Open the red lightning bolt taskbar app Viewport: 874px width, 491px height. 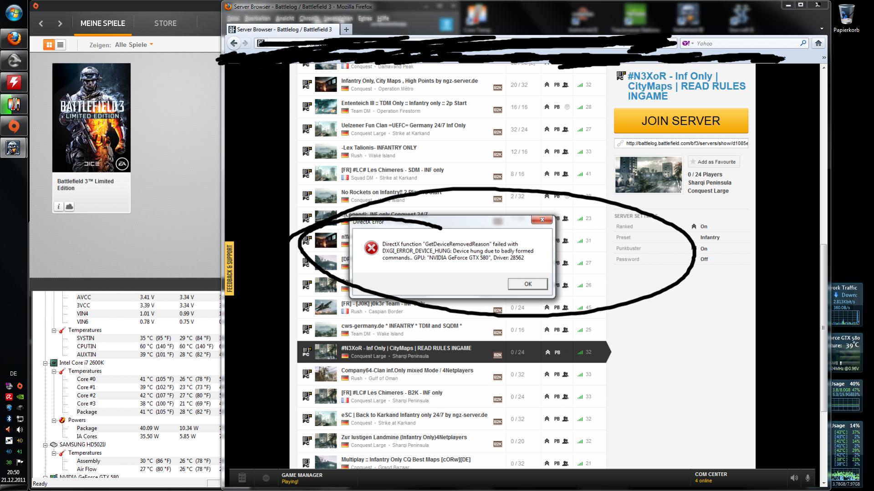pos(14,82)
